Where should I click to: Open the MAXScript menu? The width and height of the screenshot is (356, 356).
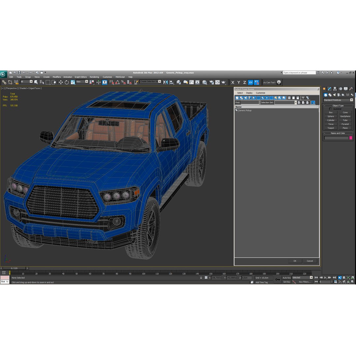pyautogui.click(x=120, y=77)
